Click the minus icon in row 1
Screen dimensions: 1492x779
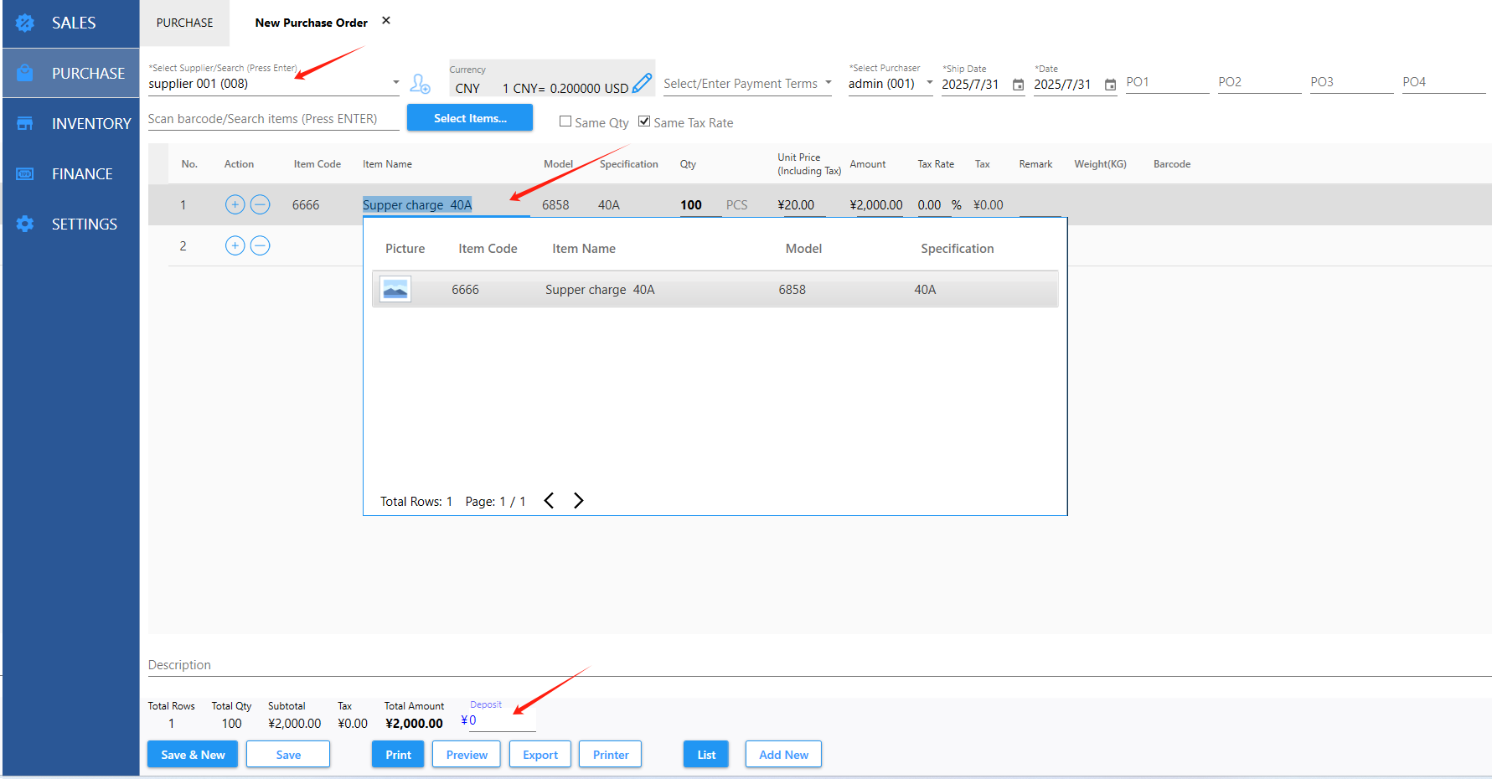(x=261, y=204)
